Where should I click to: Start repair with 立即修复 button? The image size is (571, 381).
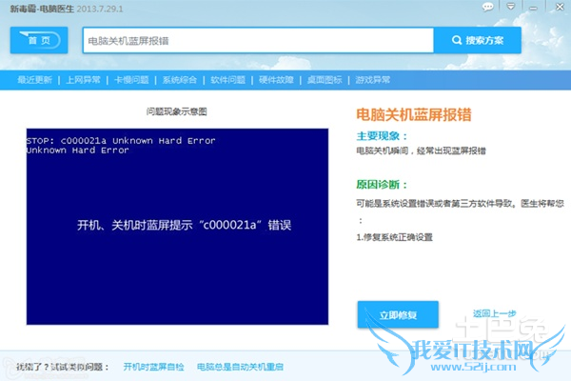[x=398, y=314]
